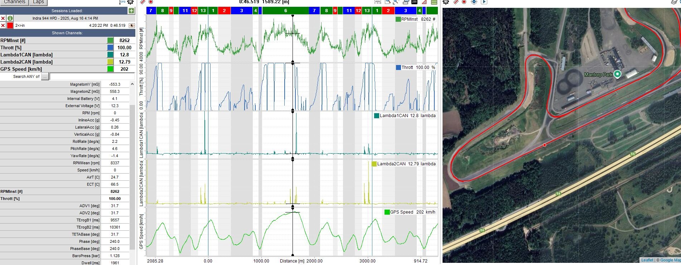681x265 pixels.
Task: Open the Search ANY of options button
Action: click(45, 76)
